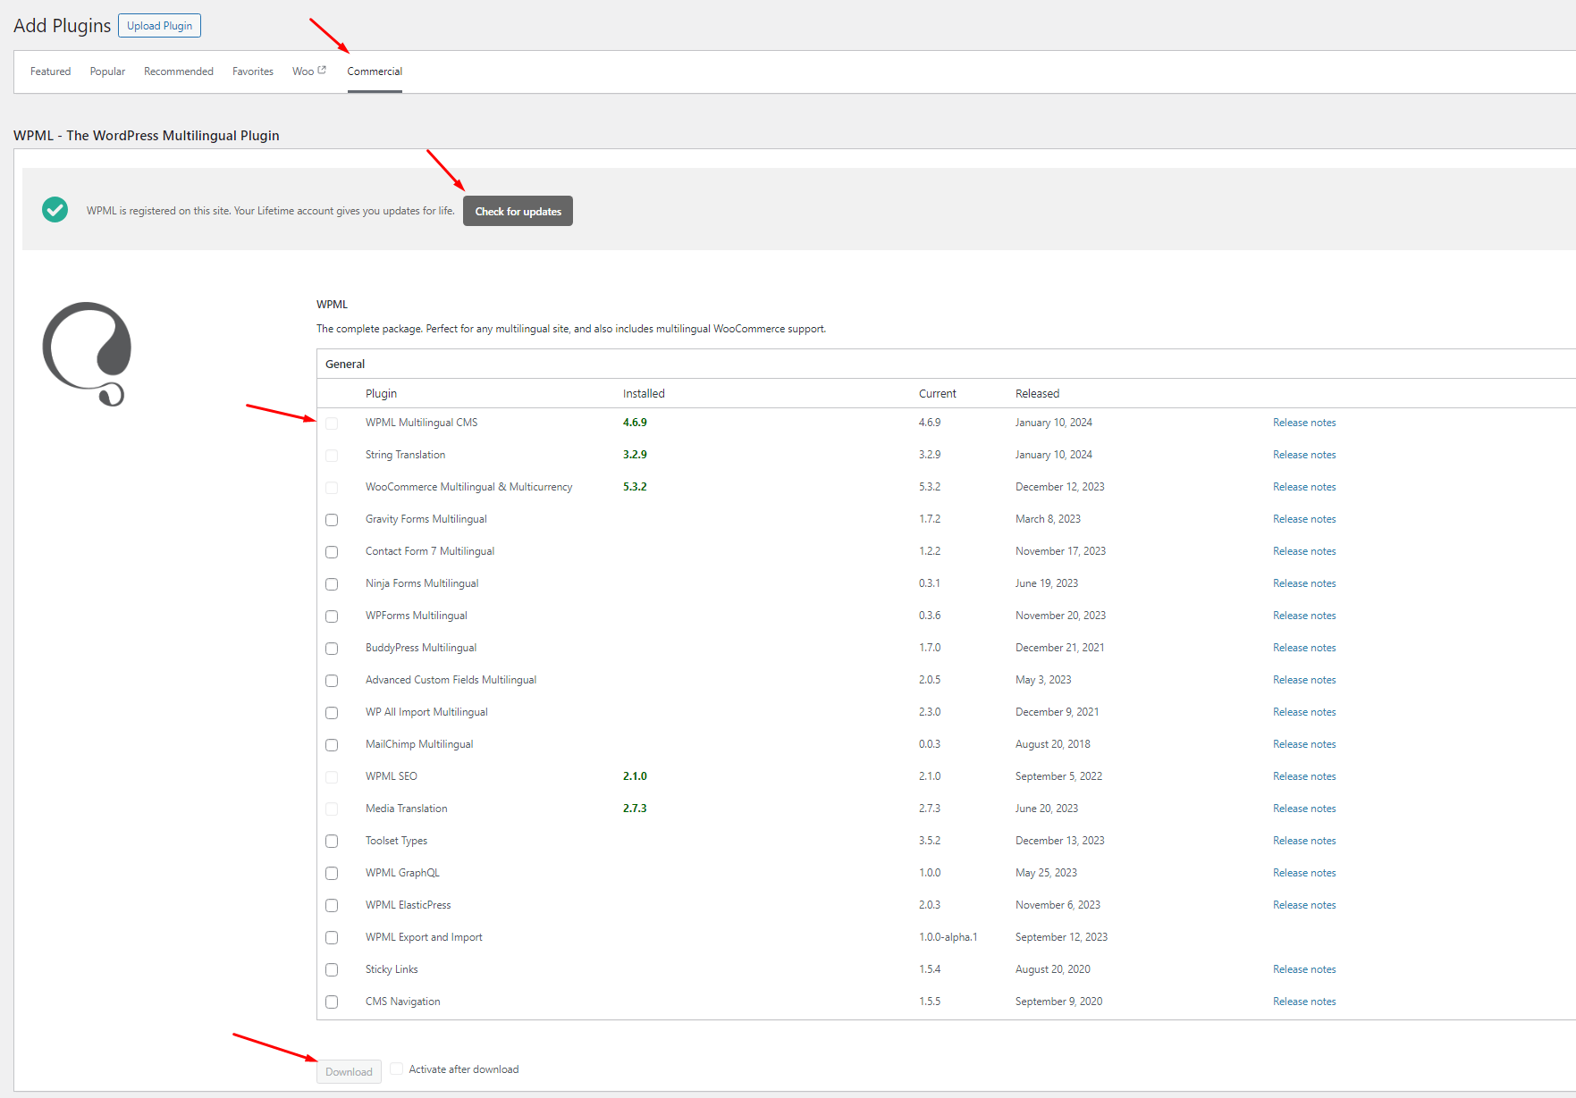Open Release notes for WP All Import
Screen dimensions: 1576x1098
pos(1304,712)
